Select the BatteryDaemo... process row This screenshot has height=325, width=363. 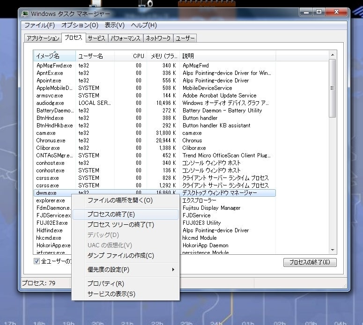tap(155, 111)
